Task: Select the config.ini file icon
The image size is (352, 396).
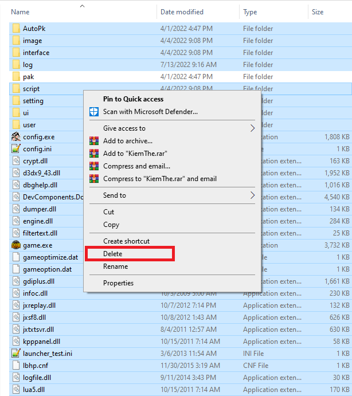Action: click(16, 149)
